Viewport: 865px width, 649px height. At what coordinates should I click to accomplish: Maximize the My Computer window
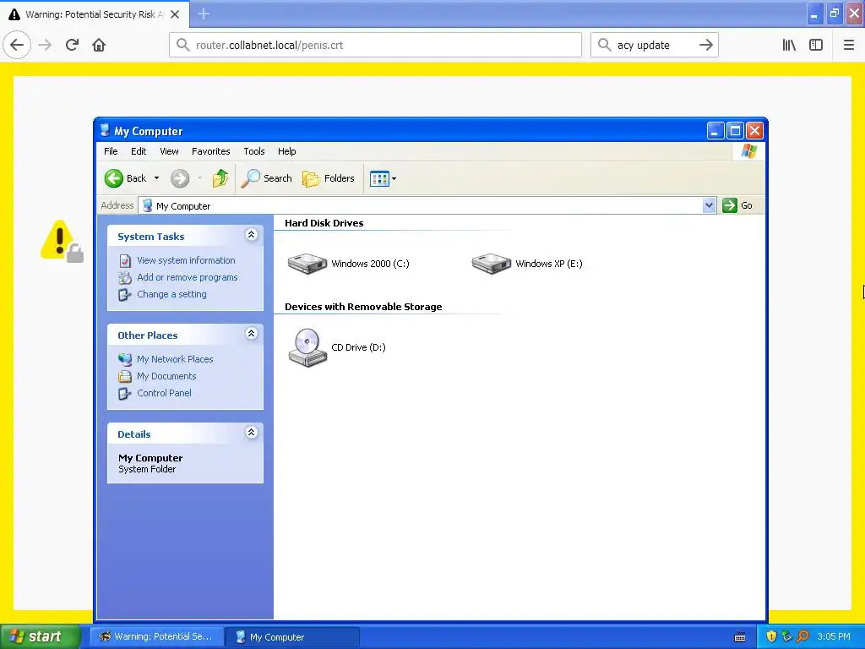point(735,131)
